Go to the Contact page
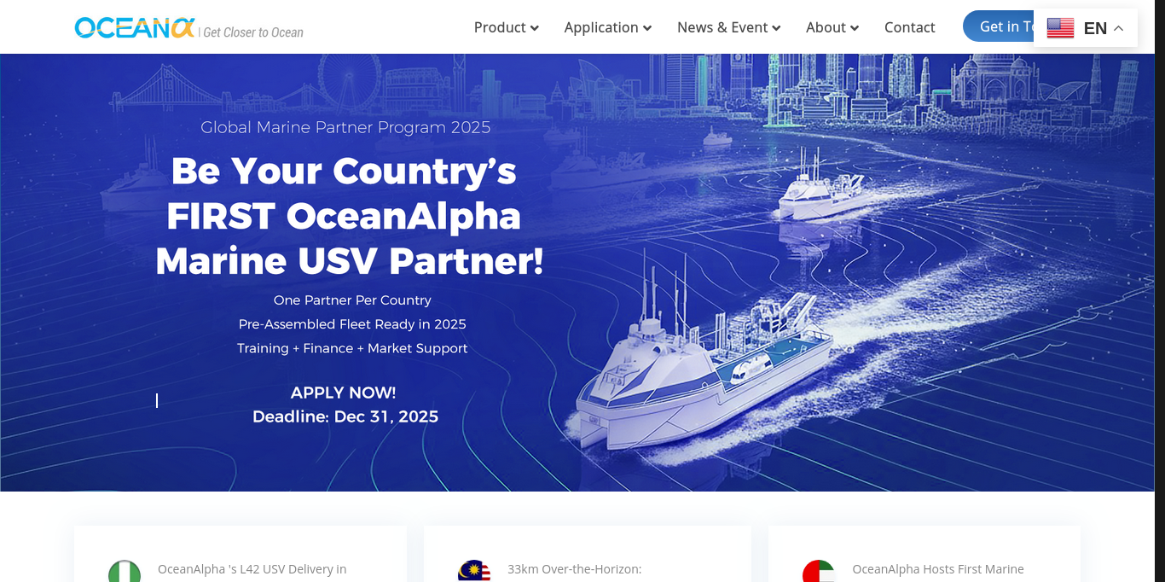Screen dimensions: 1165x582 [910, 27]
